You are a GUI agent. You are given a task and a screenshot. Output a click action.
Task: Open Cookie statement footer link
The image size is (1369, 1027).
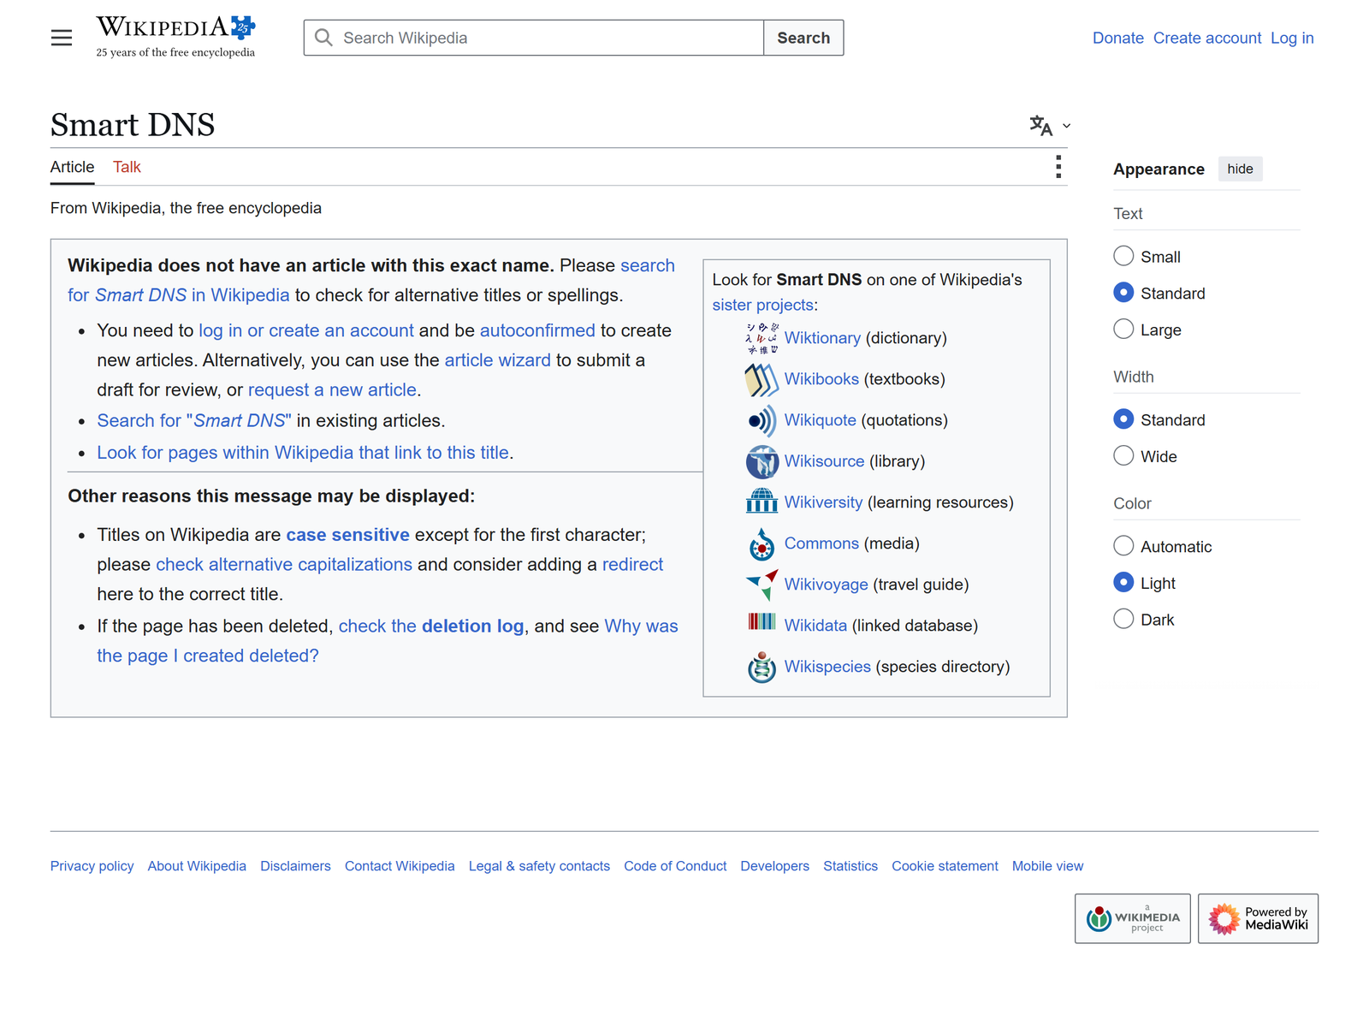coord(945,866)
